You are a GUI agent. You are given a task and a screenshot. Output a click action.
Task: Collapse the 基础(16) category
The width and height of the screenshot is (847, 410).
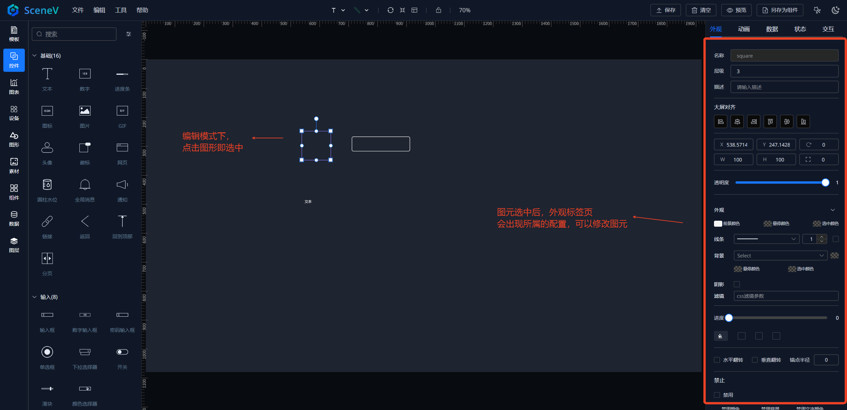(34, 56)
